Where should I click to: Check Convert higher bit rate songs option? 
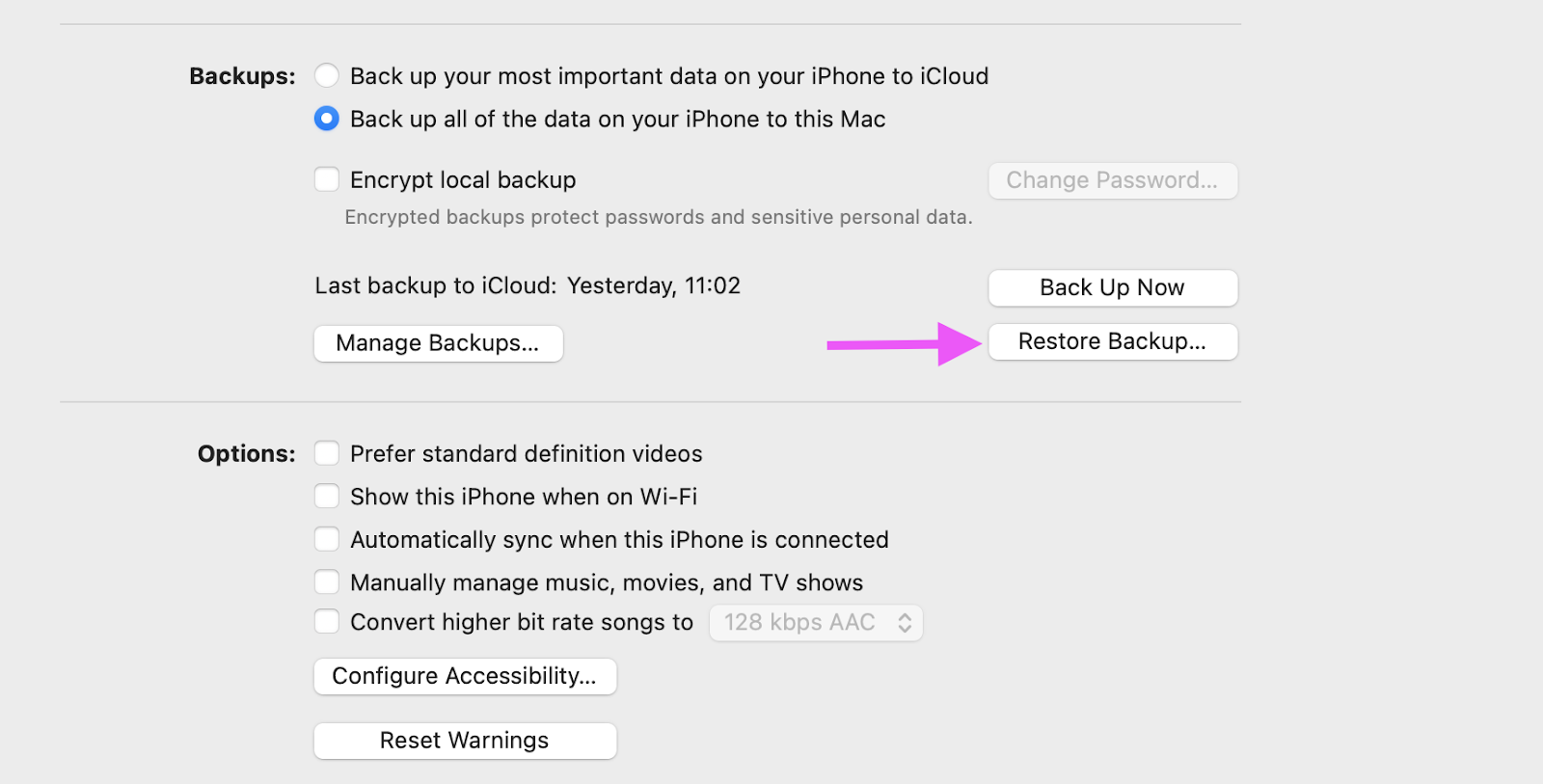[327, 622]
